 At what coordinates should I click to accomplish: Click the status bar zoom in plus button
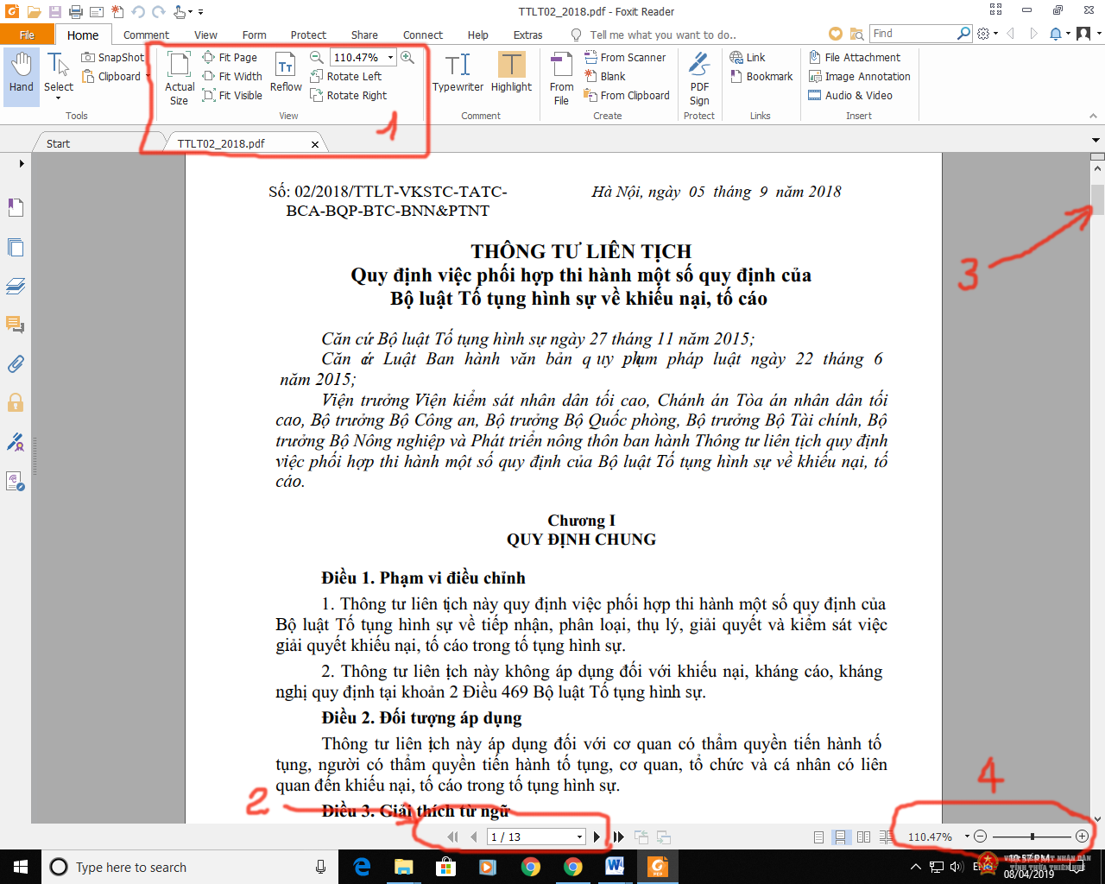click(x=1082, y=837)
